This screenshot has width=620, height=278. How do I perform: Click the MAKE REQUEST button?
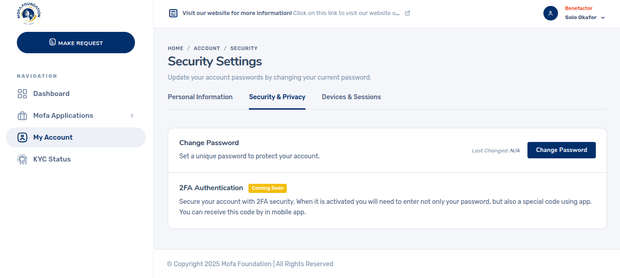pyautogui.click(x=76, y=43)
